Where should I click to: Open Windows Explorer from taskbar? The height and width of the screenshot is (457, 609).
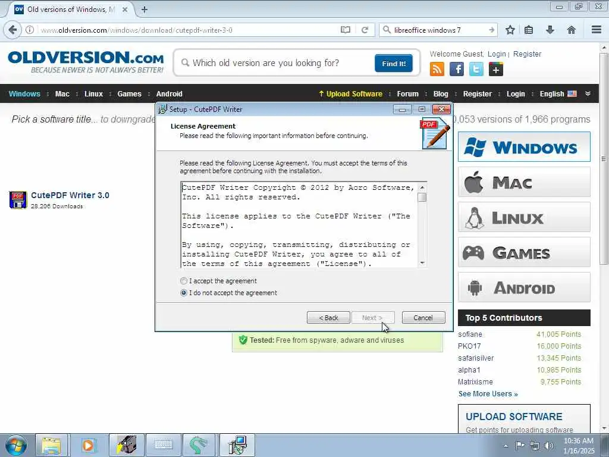51,445
